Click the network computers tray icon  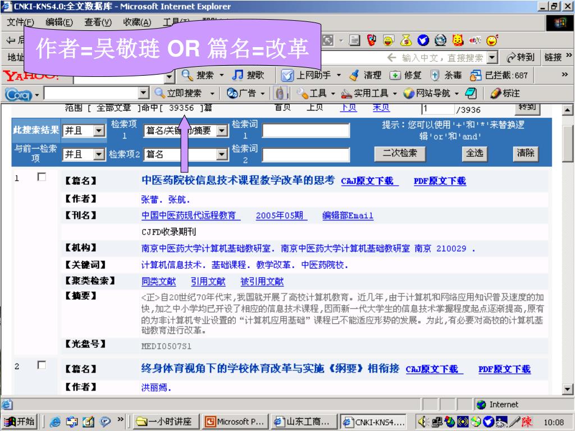click(x=436, y=422)
